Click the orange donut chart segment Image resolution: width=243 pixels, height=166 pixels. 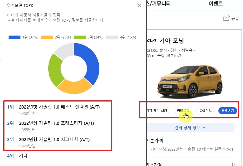pyautogui.click(x=75, y=87)
